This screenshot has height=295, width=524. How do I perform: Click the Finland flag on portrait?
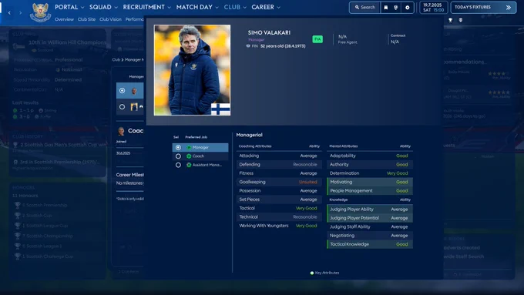(x=220, y=109)
